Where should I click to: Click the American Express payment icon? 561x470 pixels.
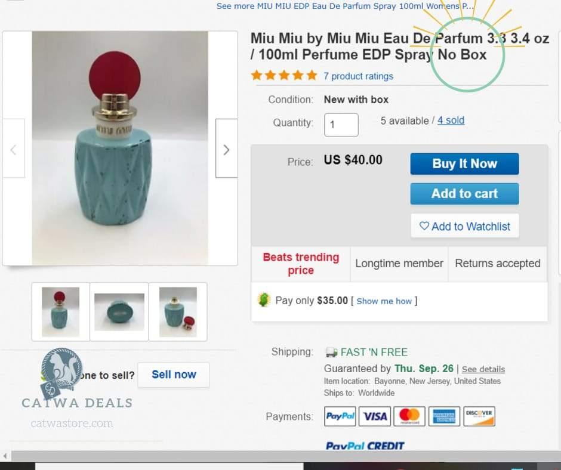pos(444,416)
